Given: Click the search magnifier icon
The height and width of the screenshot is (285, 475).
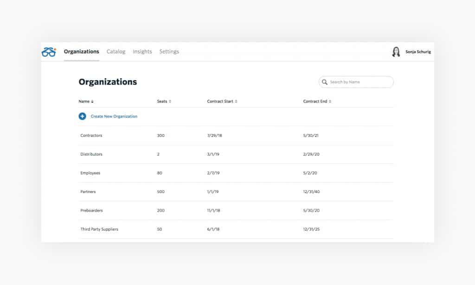Looking at the screenshot, I should [324, 82].
